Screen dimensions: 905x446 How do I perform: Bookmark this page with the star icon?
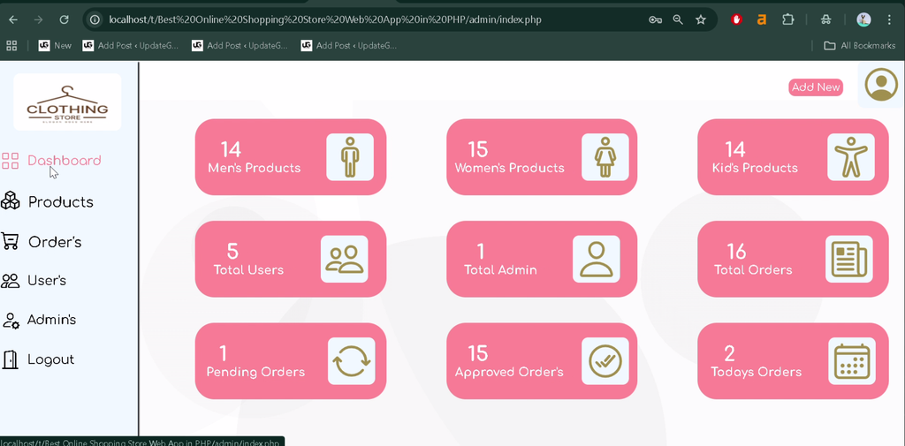[x=701, y=19]
